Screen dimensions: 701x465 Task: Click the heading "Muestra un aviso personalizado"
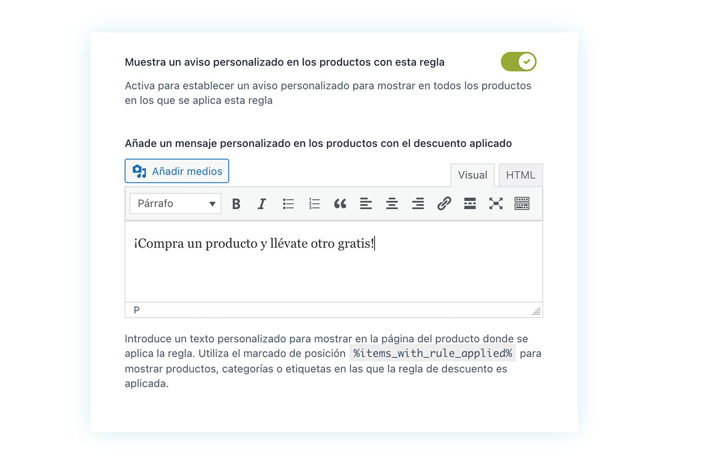(x=285, y=62)
